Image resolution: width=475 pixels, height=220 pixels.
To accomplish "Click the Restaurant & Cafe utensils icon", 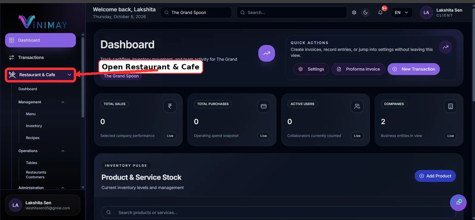I will coord(12,75).
